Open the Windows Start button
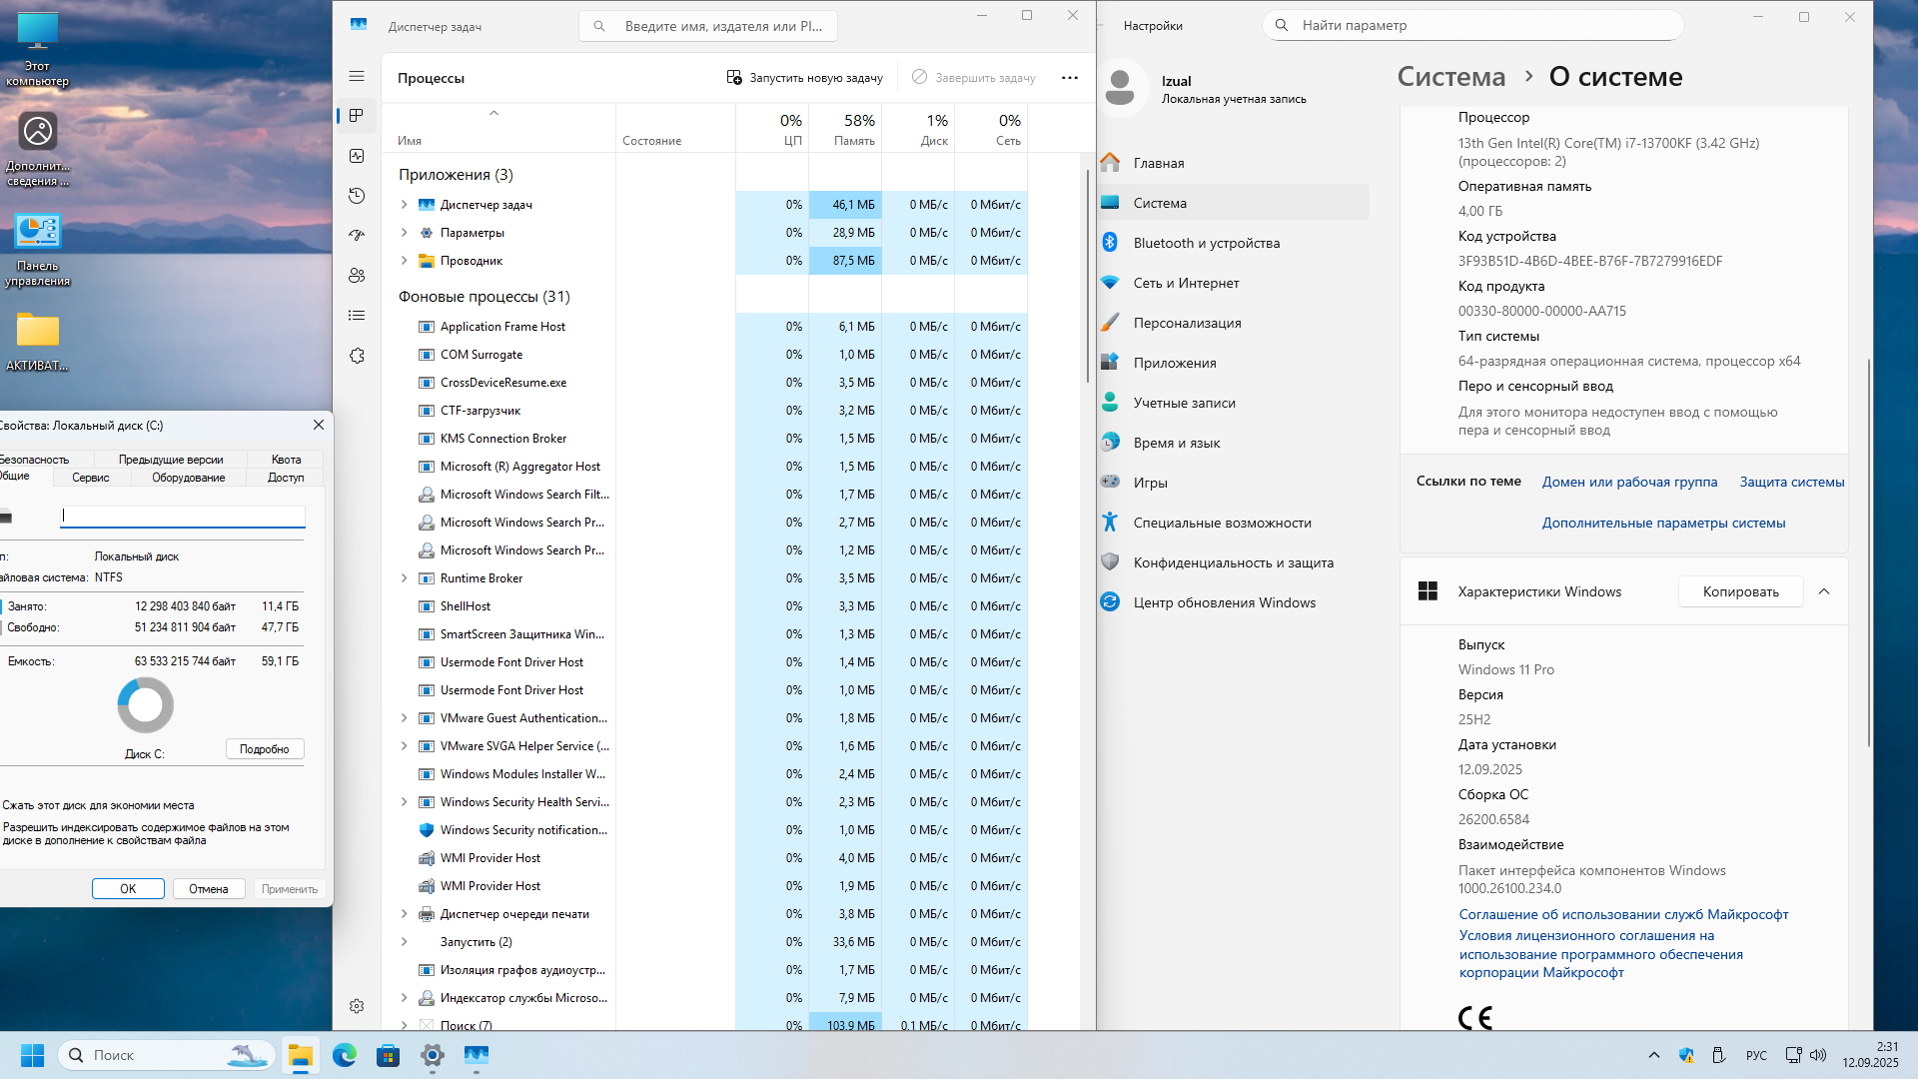The width and height of the screenshot is (1918, 1079). (x=32, y=1055)
